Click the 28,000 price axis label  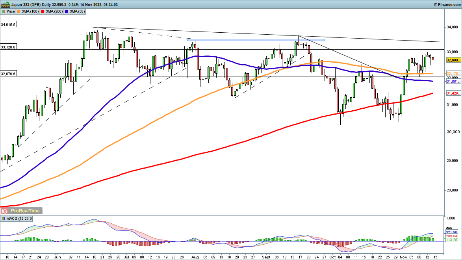point(452,190)
